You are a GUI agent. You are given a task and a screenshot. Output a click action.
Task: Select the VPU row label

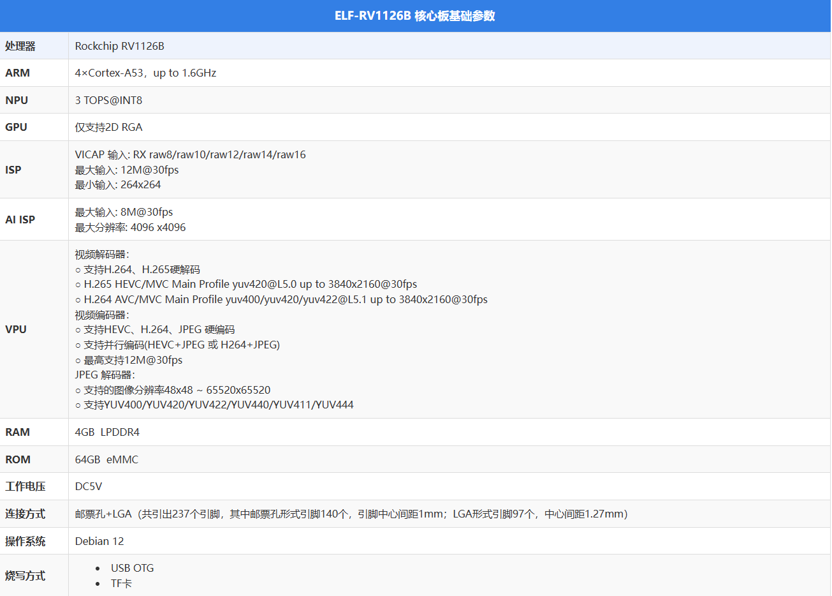(x=16, y=329)
